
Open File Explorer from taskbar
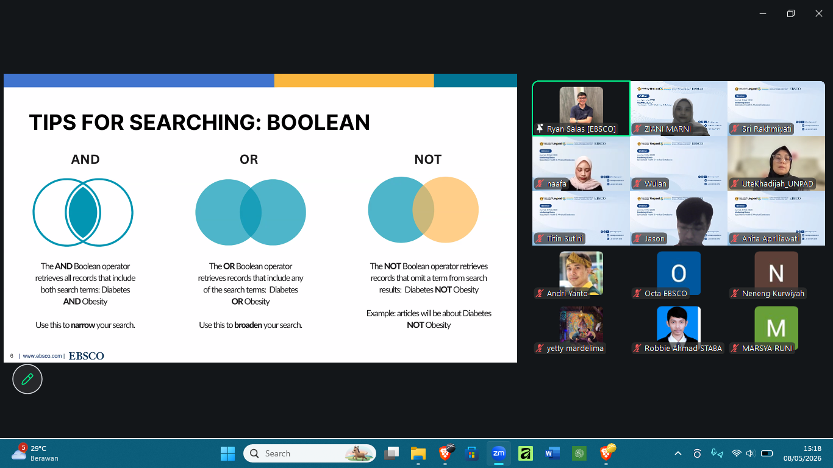(418, 453)
